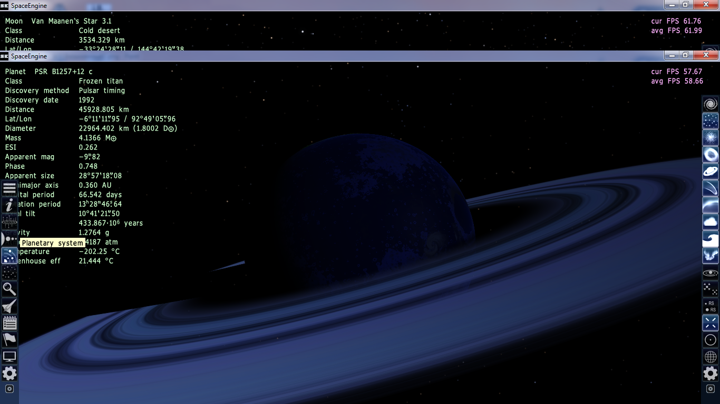Click the mass value '4.1366'
Viewport: 720px width, 404px height.
coord(90,138)
